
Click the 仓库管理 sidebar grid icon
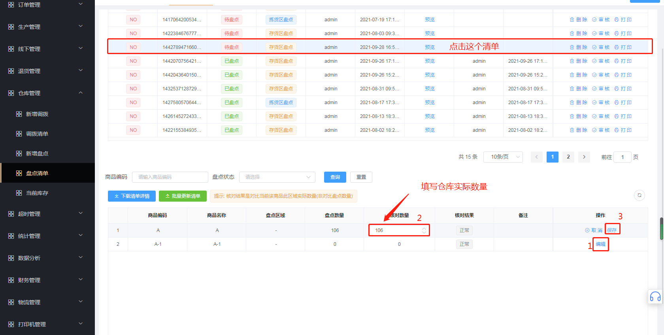(x=11, y=93)
